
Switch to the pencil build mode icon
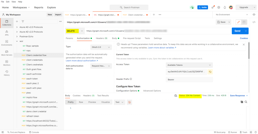[238, 22]
